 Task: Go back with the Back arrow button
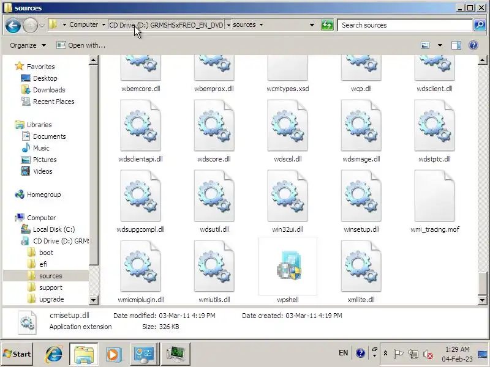click(13, 25)
